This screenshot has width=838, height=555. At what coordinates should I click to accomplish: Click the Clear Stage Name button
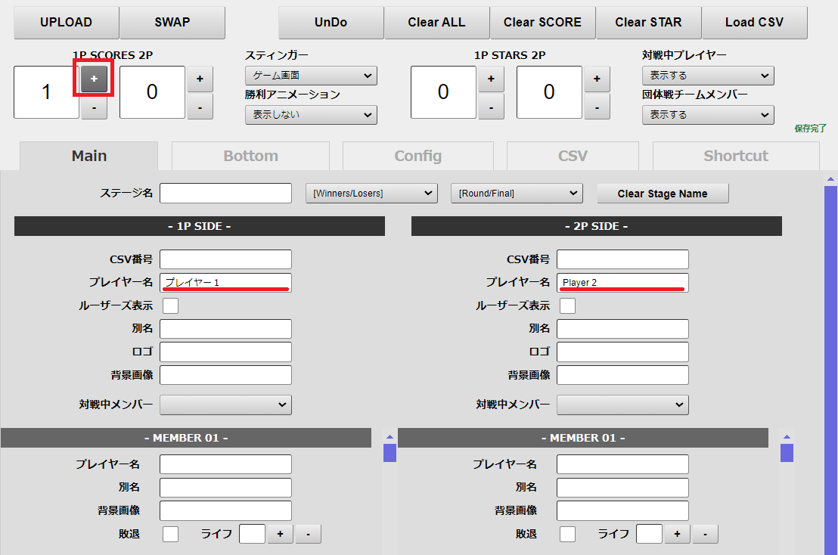pyautogui.click(x=663, y=194)
